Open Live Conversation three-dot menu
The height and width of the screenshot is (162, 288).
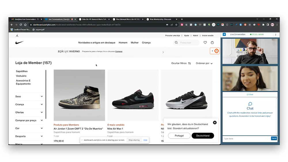tap(276, 35)
